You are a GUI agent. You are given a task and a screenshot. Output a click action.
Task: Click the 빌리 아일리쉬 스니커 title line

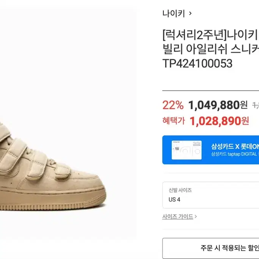(x=211, y=49)
